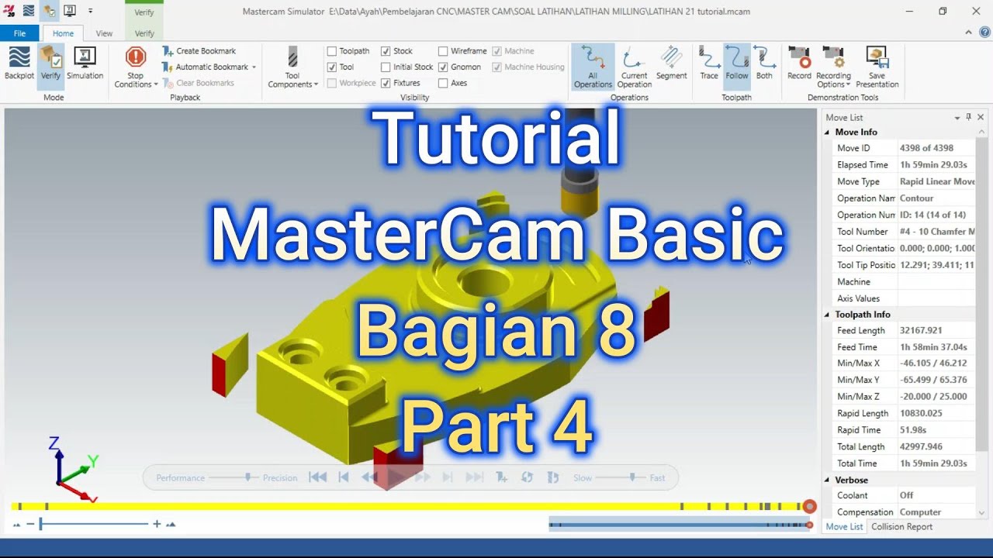Click the Move List scroll down arrow
The height and width of the screenshot is (558, 993).
[x=981, y=512]
